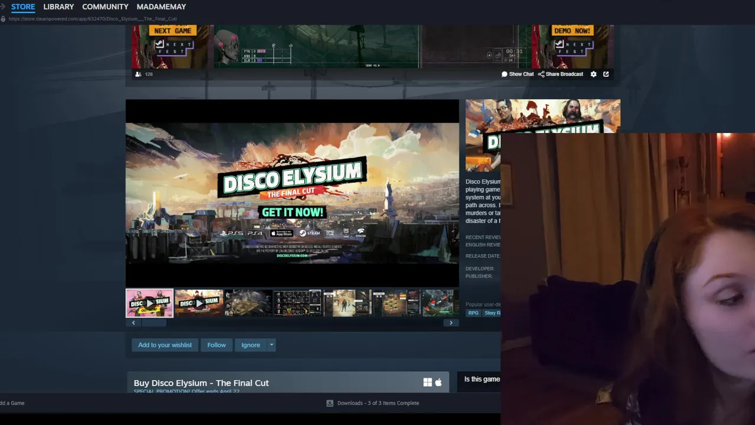
Task: Click the thumbnail strip scrollbar handle
Action: click(x=154, y=323)
